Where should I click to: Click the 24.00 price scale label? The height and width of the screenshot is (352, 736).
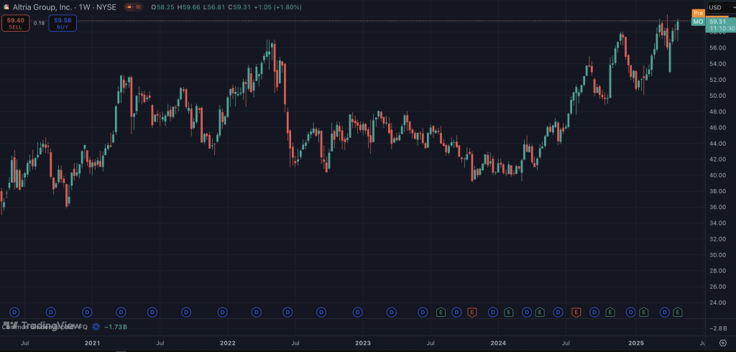pyautogui.click(x=717, y=302)
